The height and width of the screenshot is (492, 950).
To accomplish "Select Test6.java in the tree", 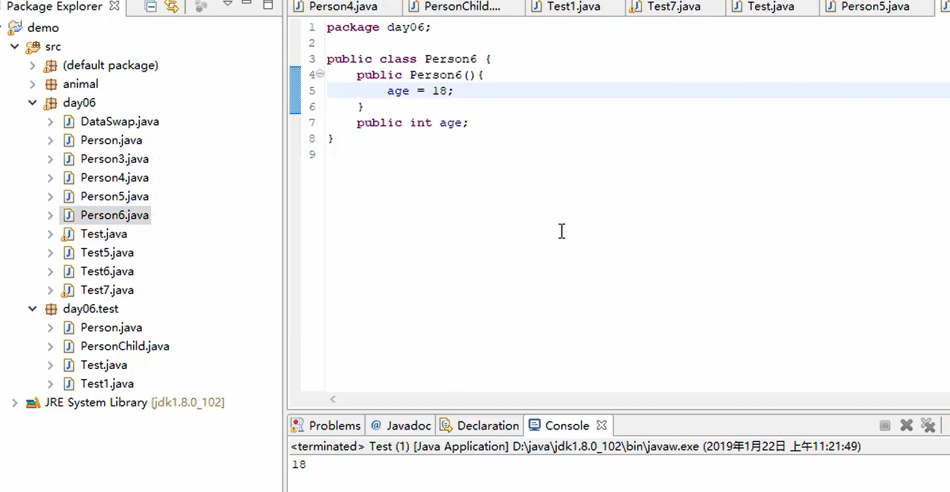I will click(107, 272).
